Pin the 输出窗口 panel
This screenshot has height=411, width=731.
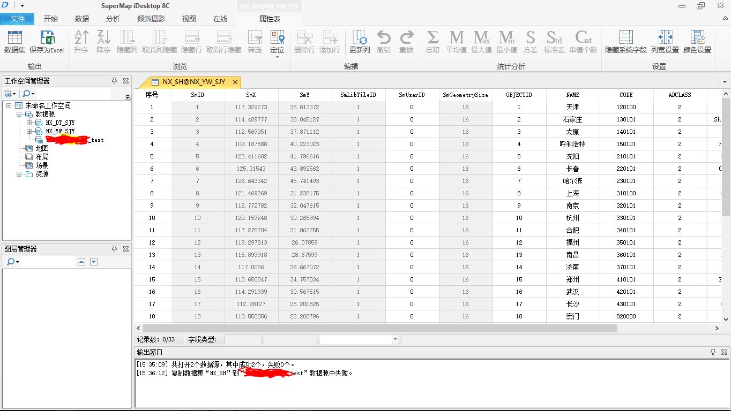713,352
